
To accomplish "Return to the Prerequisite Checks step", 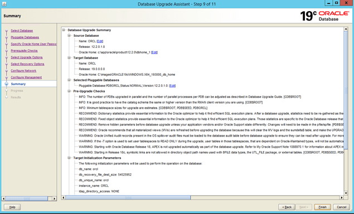I will click(24, 51).
